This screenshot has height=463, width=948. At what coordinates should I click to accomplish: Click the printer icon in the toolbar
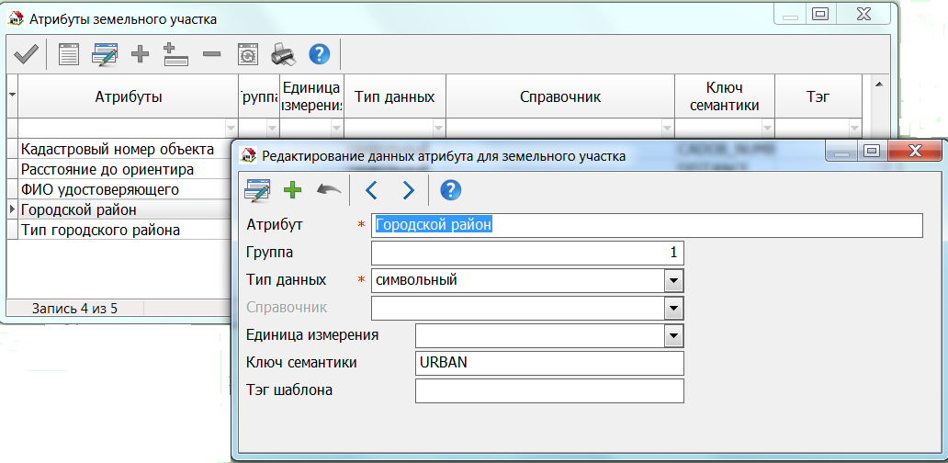(282, 55)
